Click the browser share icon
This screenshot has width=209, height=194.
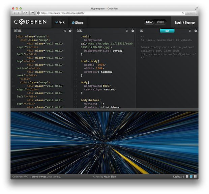tap(32, 13)
